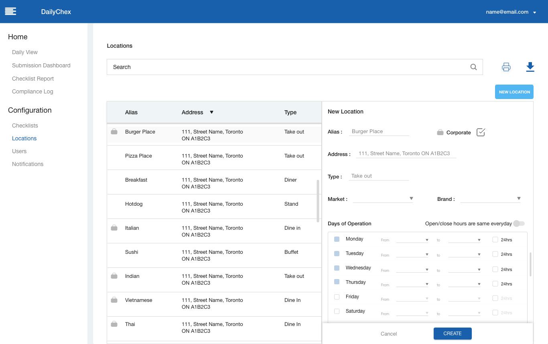
Task: Click the briefcase icon beside Thai
Action: [114, 324]
